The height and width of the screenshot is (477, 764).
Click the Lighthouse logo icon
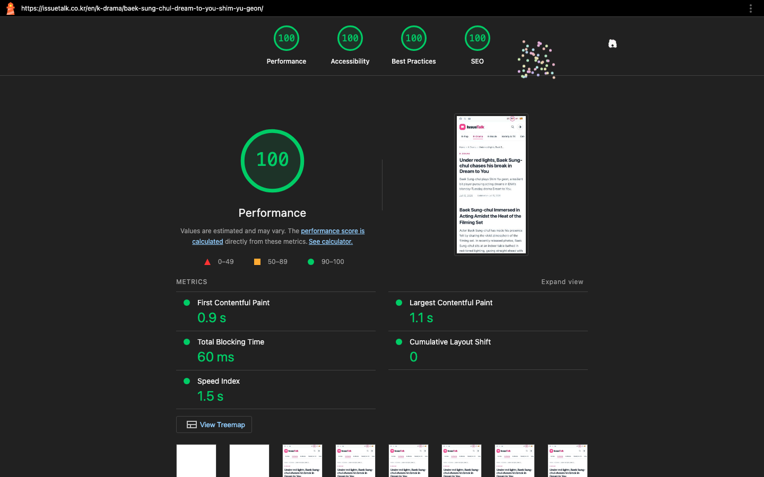click(x=10, y=8)
